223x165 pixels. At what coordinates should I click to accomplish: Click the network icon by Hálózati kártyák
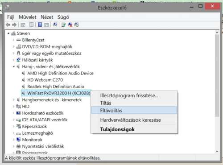(18, 60)
